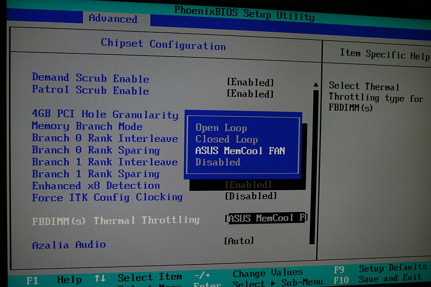Open the Azalia Audio [Auto] value

(x=239, y=241)
